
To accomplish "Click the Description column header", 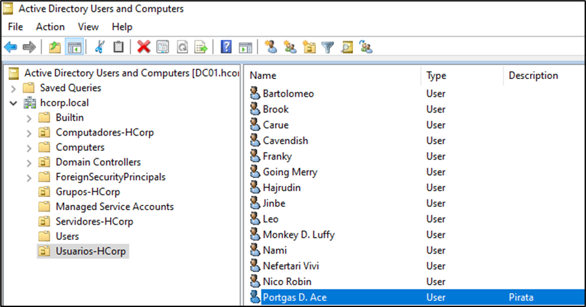I will click(x=533, y=76).
